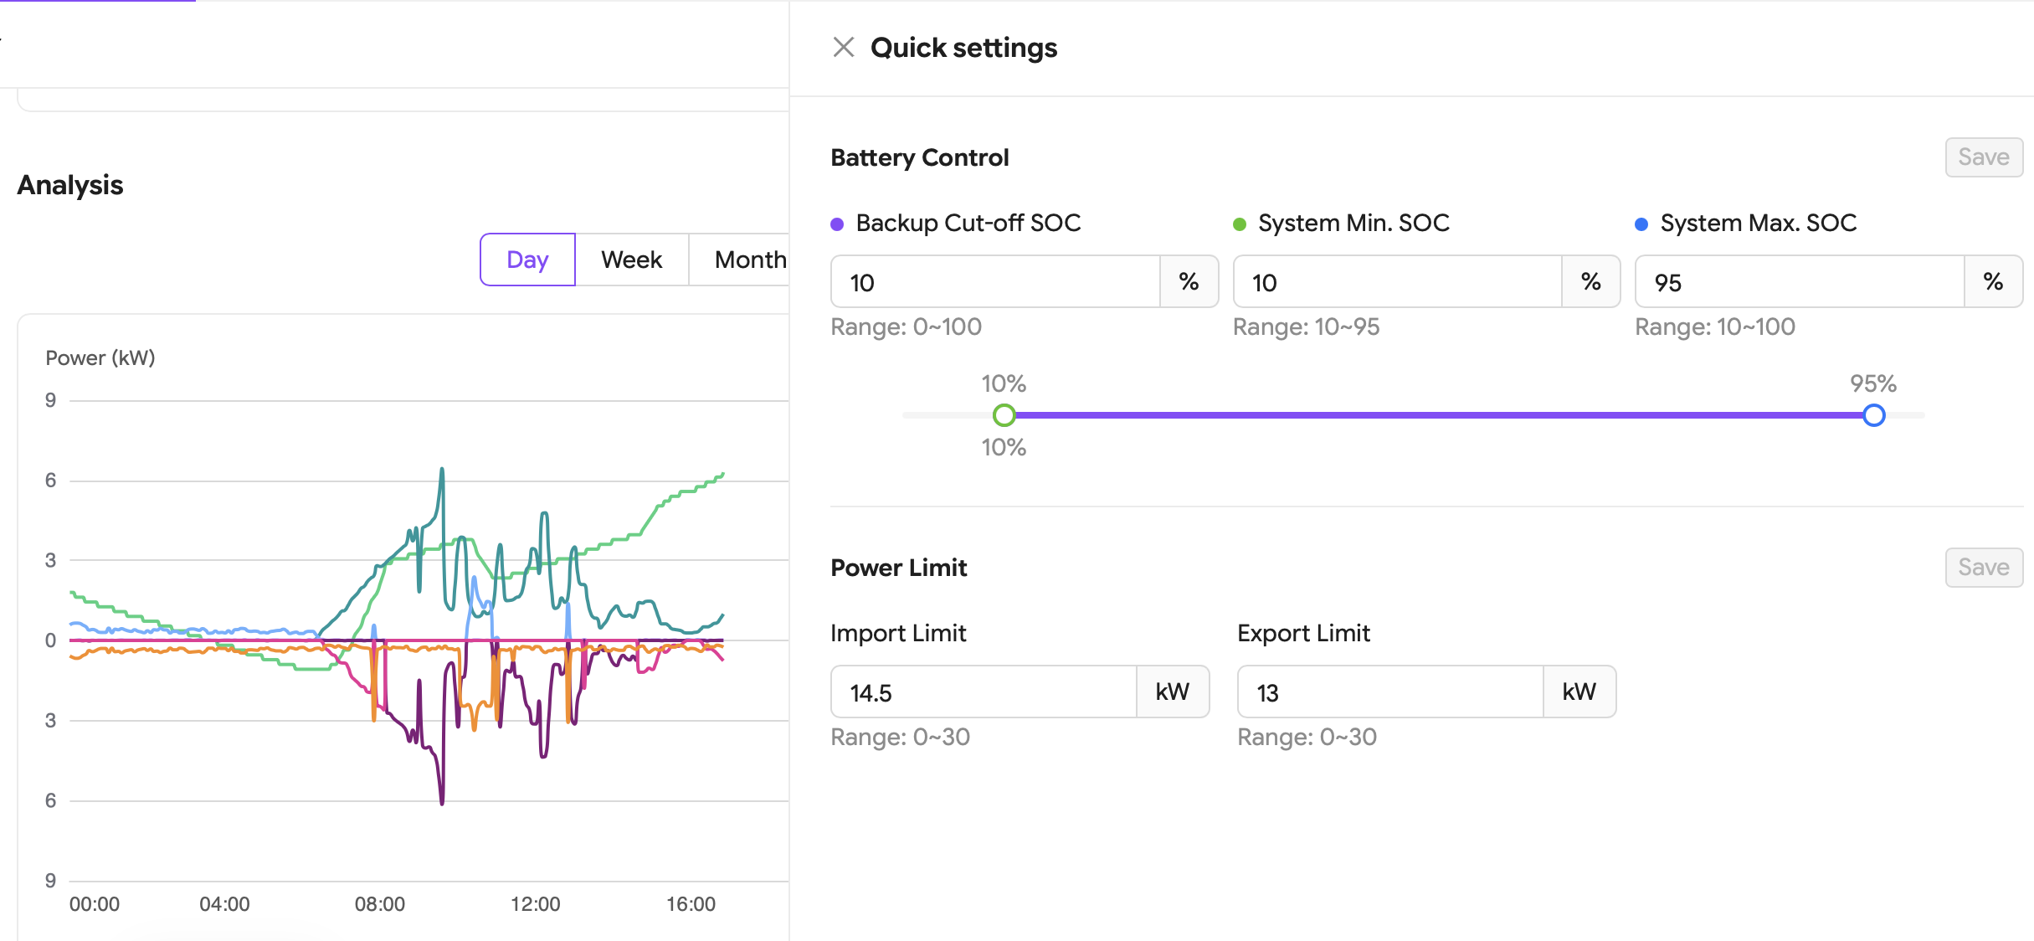The height and width of the screenshot is (941, 2034).
Task: Click the blue maximum SOC slider handle
Action: tap(1874, 415)
